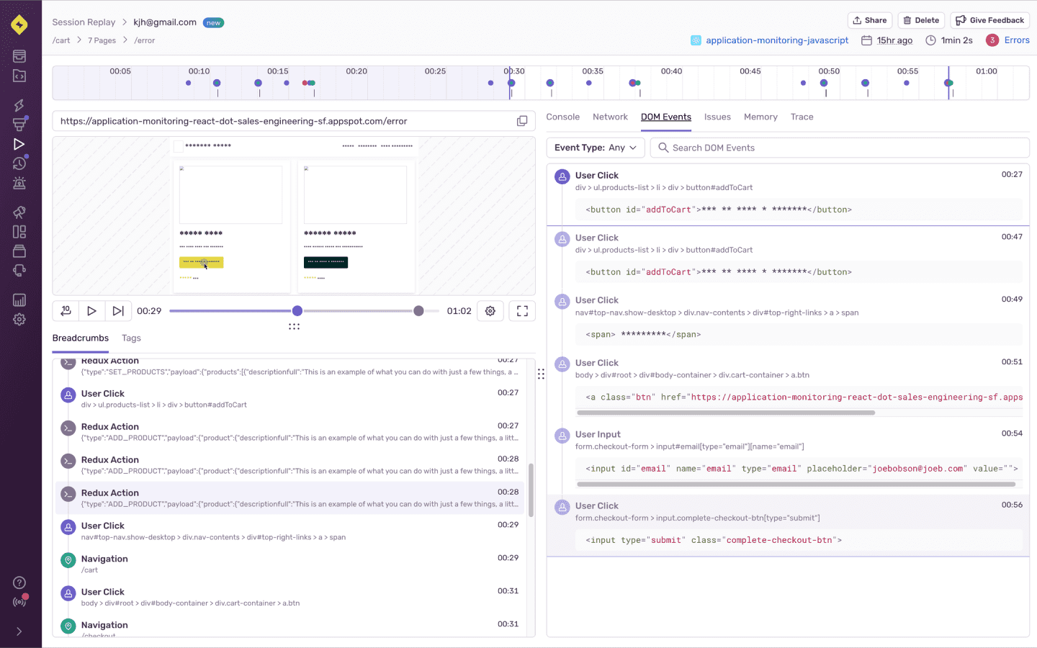Viewport: 1037px width, 648px height.
Task: Open the Projects code-folder icon in sidebar
Action: click(19, 76)
